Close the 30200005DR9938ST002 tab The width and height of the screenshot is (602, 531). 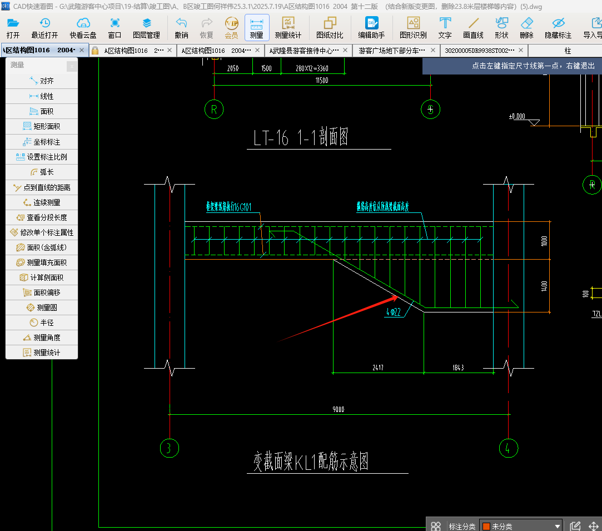tap(521, 50)
